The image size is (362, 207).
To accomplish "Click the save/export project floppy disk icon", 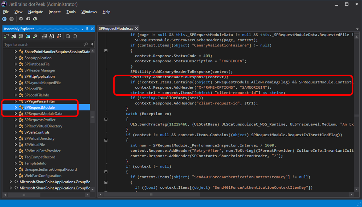I will 52,36.
